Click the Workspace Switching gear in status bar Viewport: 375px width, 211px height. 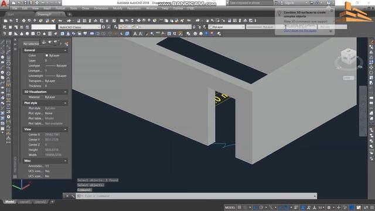(x=329, y=207)
